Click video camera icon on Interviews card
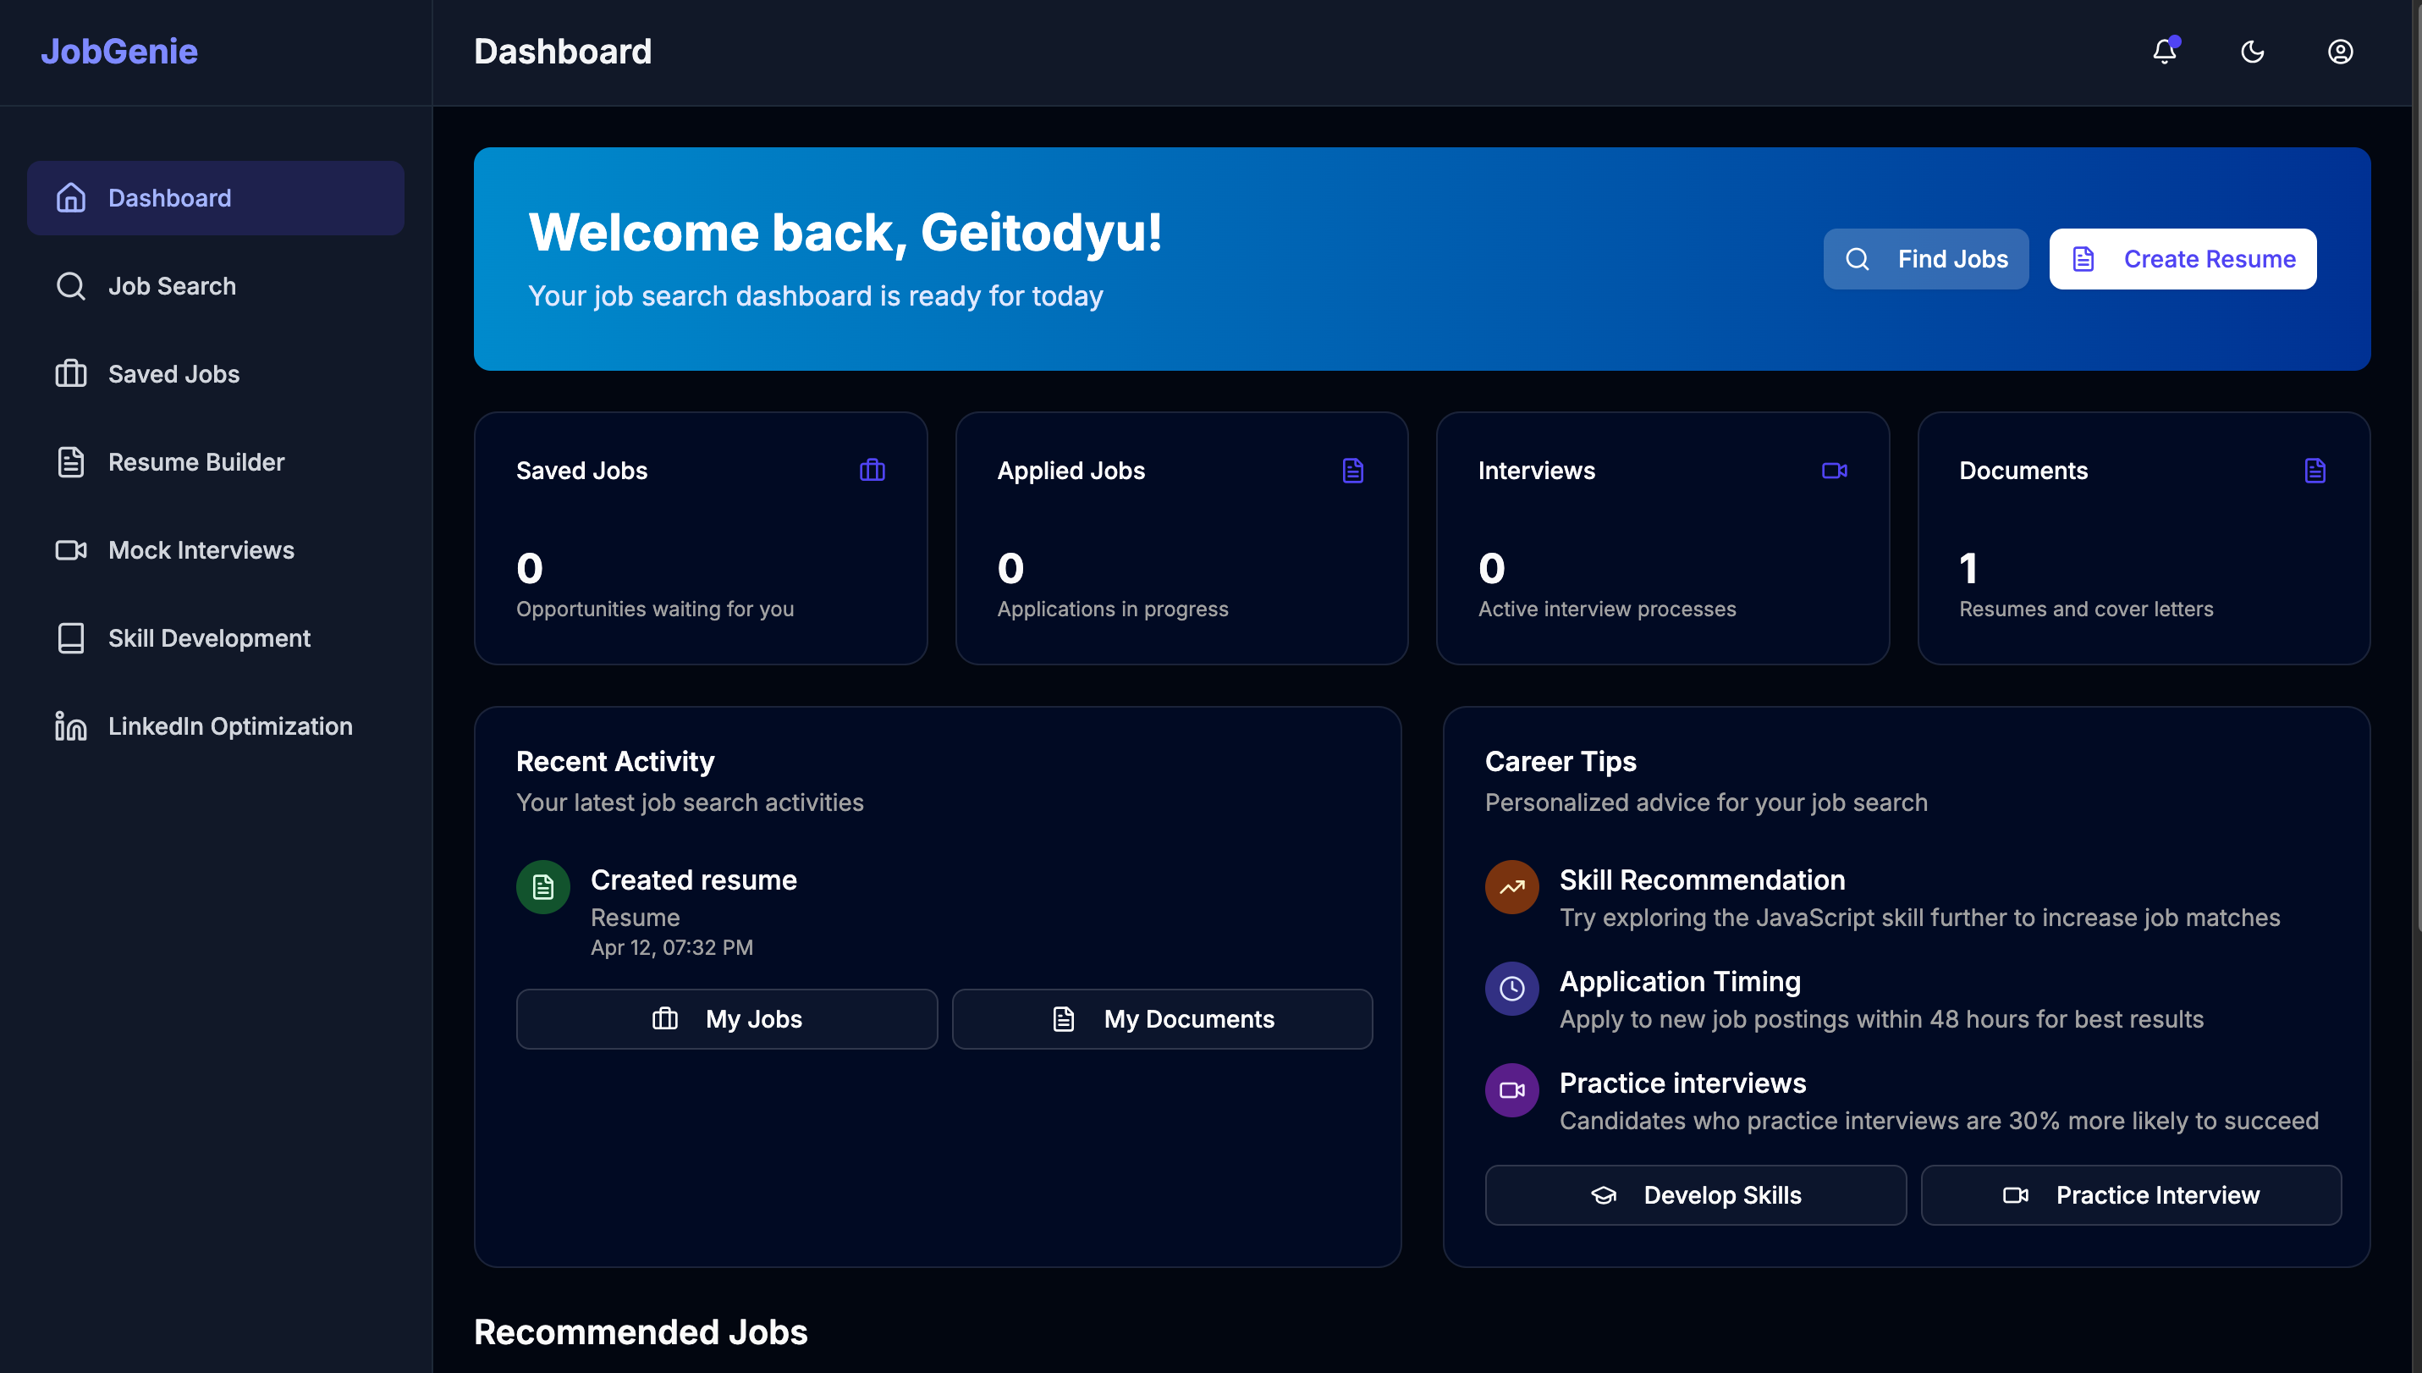Viewport: 2422px width, 1373px height. point(1834,470)
